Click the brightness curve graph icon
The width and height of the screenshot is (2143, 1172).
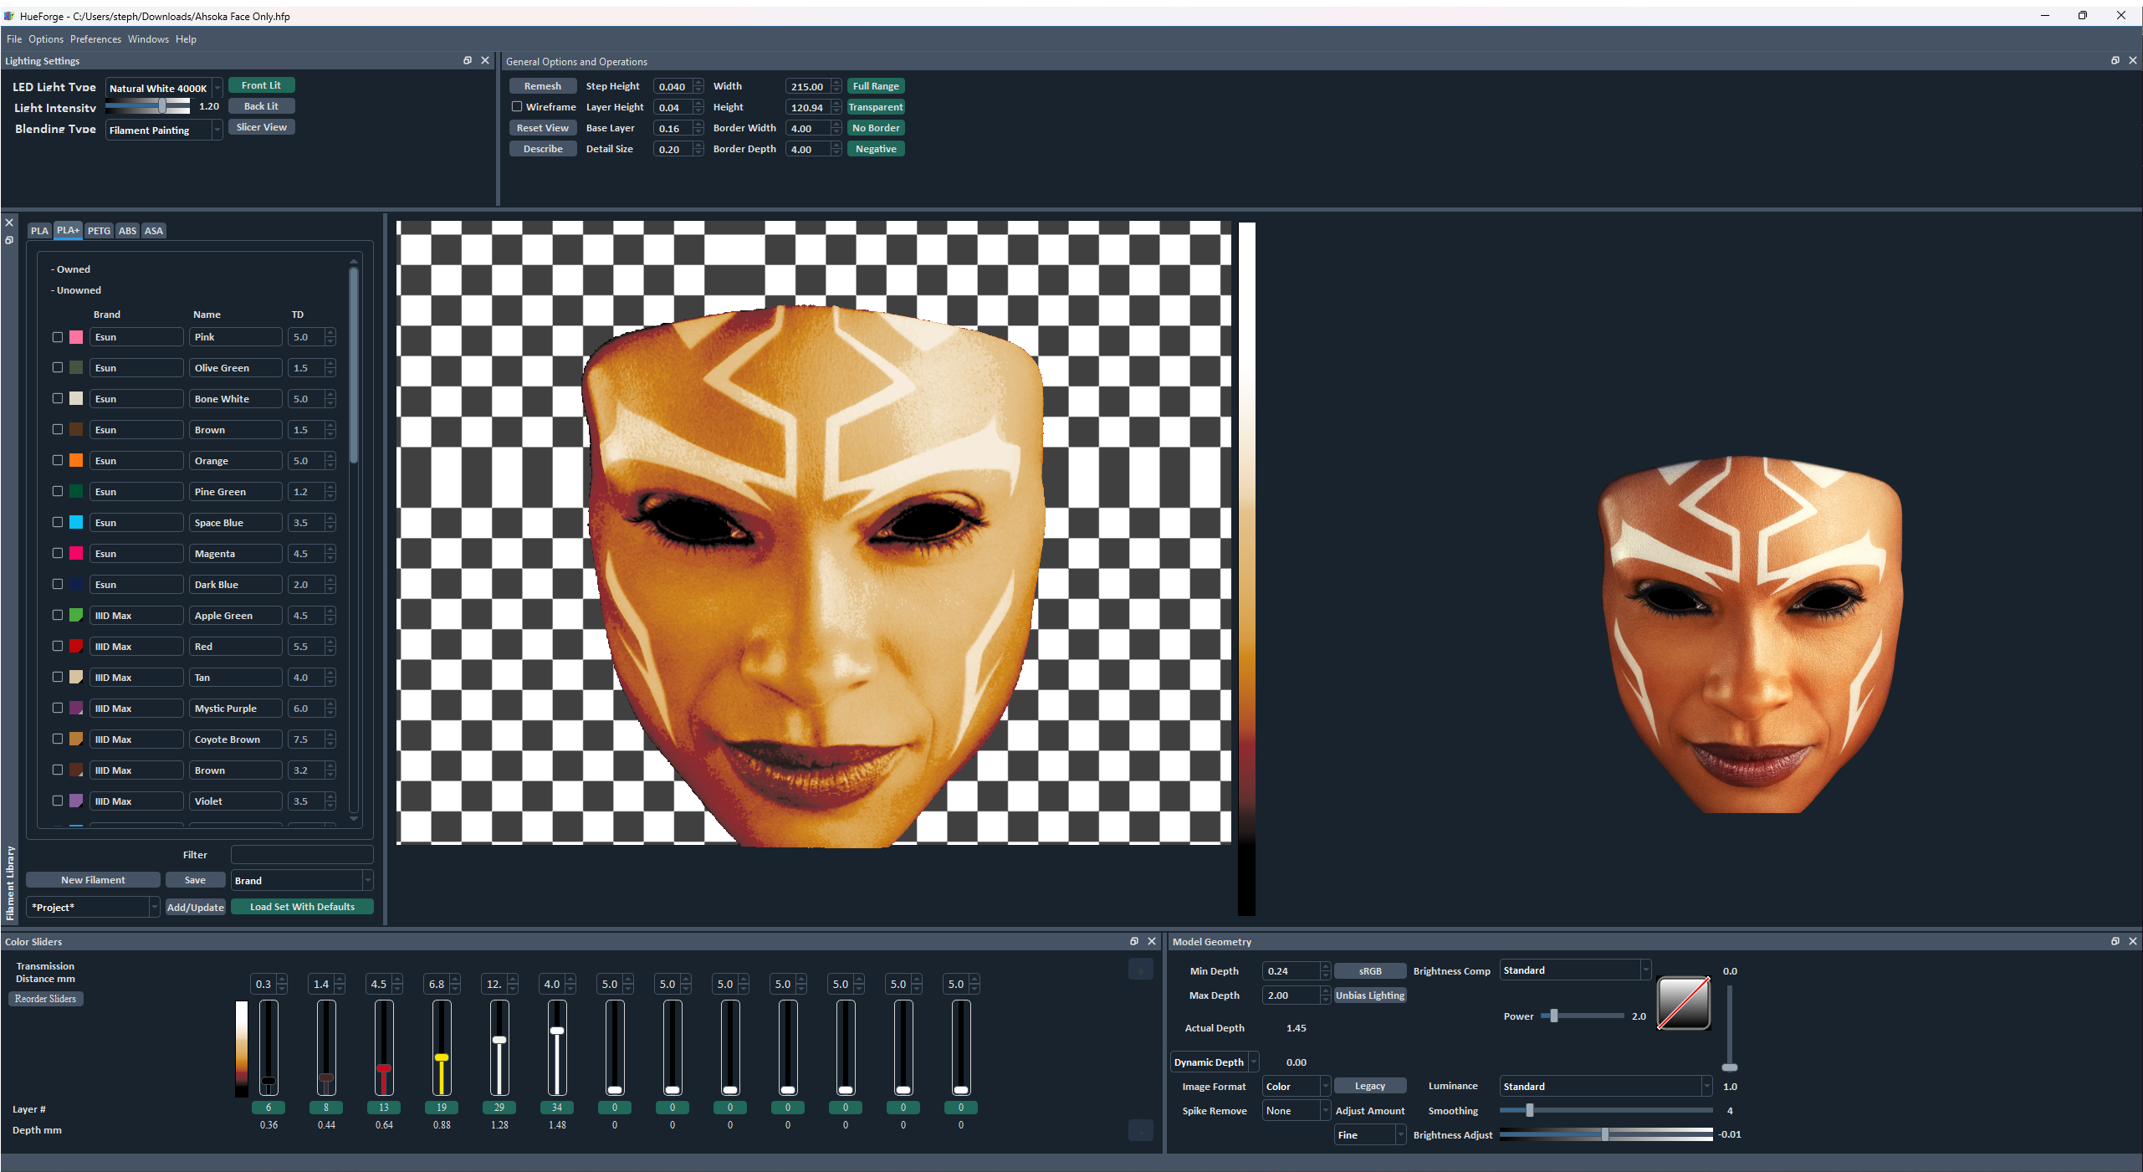1683,1002
